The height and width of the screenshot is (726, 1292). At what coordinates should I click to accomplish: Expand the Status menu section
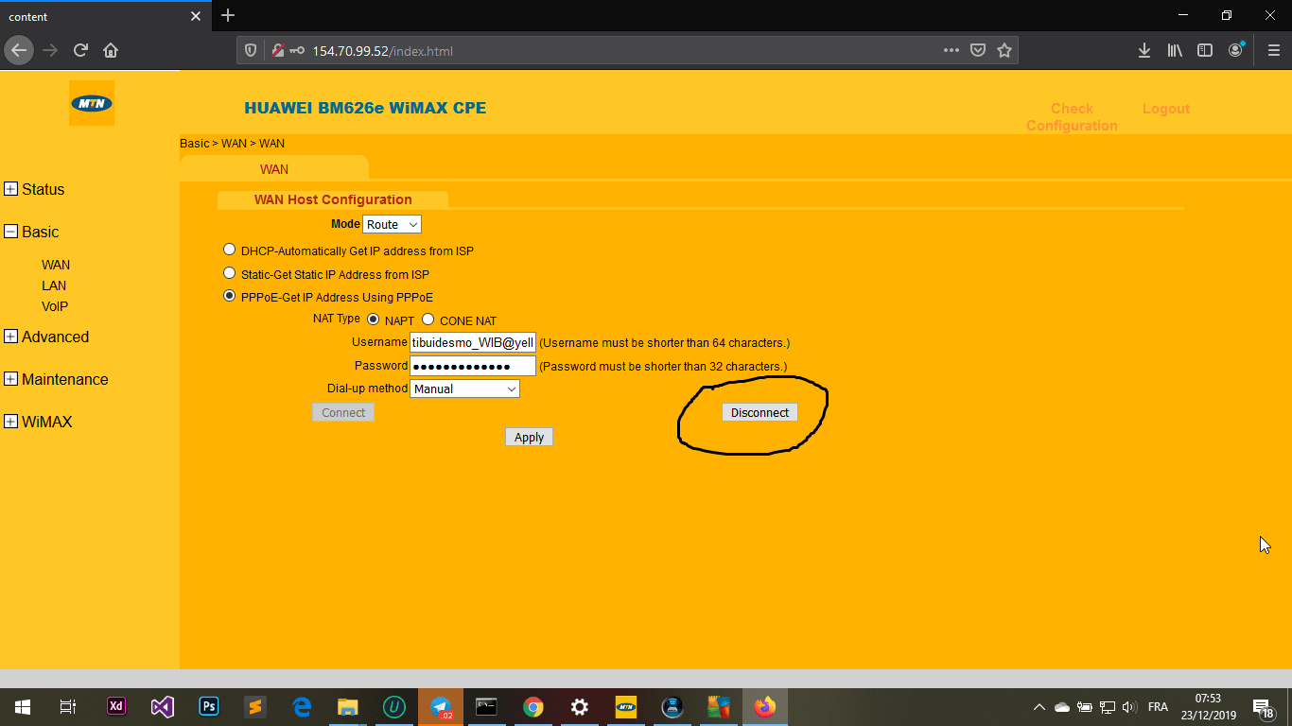pos(11,189)
